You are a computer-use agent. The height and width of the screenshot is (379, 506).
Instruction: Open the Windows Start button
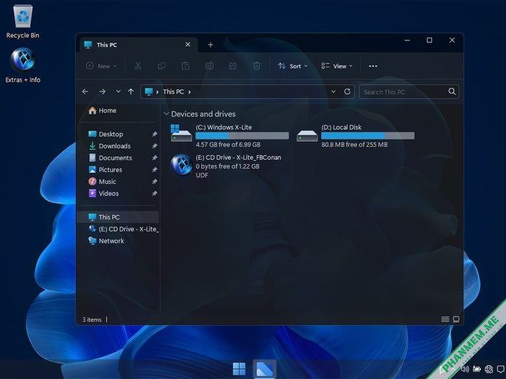tap(239, 368)
